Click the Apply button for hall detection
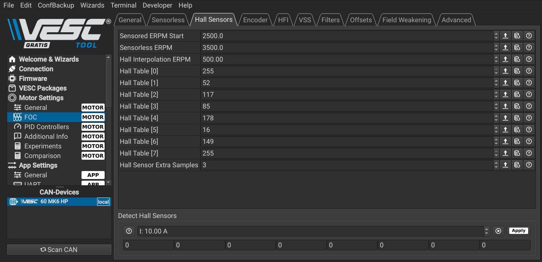The height and width of the screenshot is (262, 542). click(x=518, y=231)
